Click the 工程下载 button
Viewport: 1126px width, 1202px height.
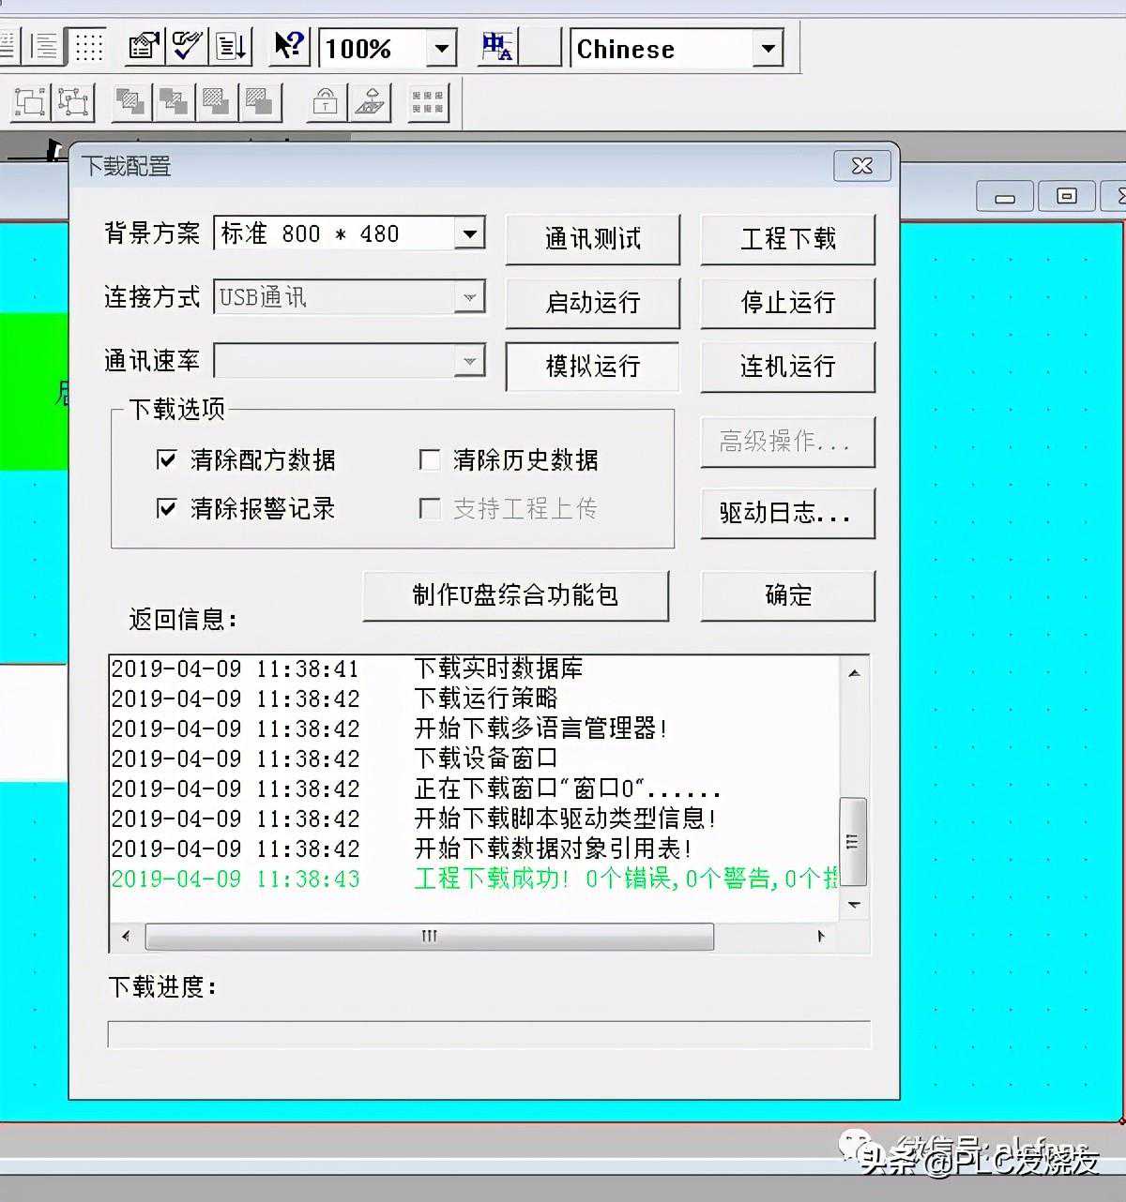(x=787, y=239)
